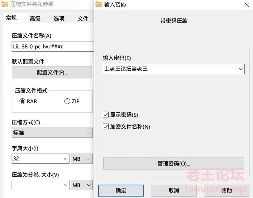Select the ZIP format radio button
Screen dimensions: 253x198
pyautogui.click(x=67, y=101)
